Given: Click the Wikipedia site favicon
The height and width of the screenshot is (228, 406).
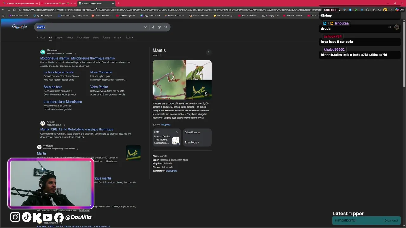Looking at the screenshot, I should pyautogui.click(x=39, y=147).
